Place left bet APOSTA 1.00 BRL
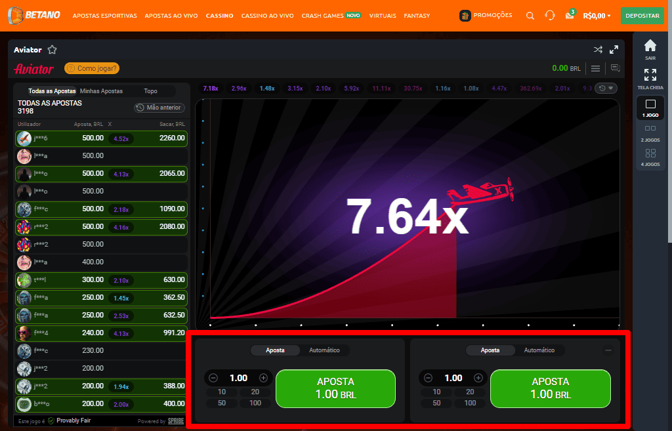The image size is (672, 431). coord(335,388)
